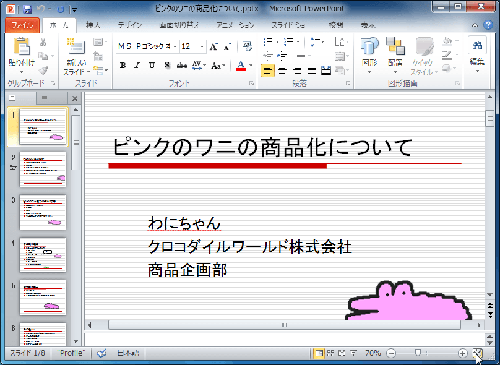Expand the Font dialog launcher
Screen dimensions: 500x365
pyautogui.click(x=252, y=84)
